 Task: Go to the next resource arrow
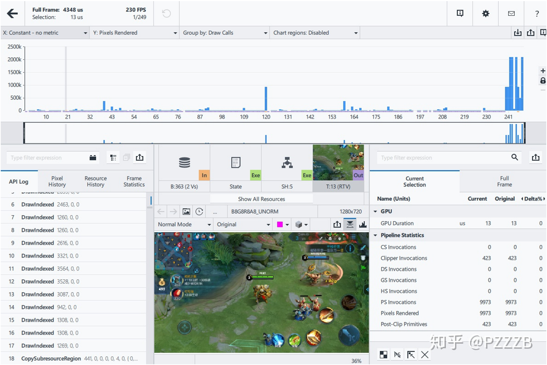point(173,212)
